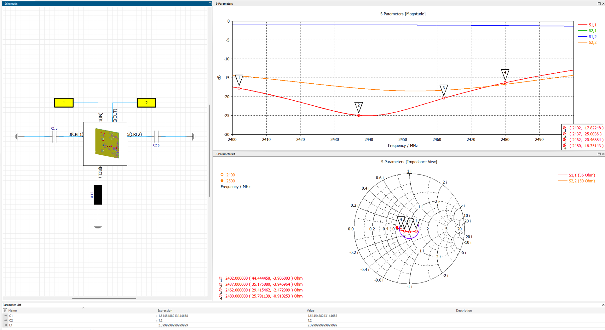Viewport: 605px width, 330px height.
Task: Click the PCB block in schematic
Action: [x=105, y=144]
